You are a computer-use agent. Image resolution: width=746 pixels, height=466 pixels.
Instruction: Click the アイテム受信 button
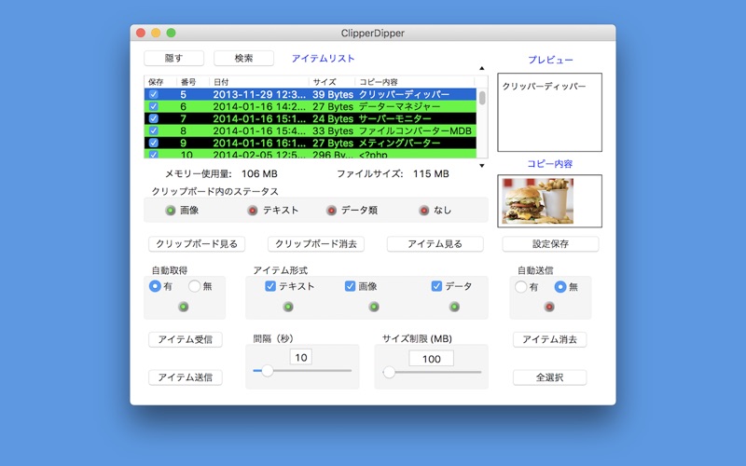tap(185, 339)
